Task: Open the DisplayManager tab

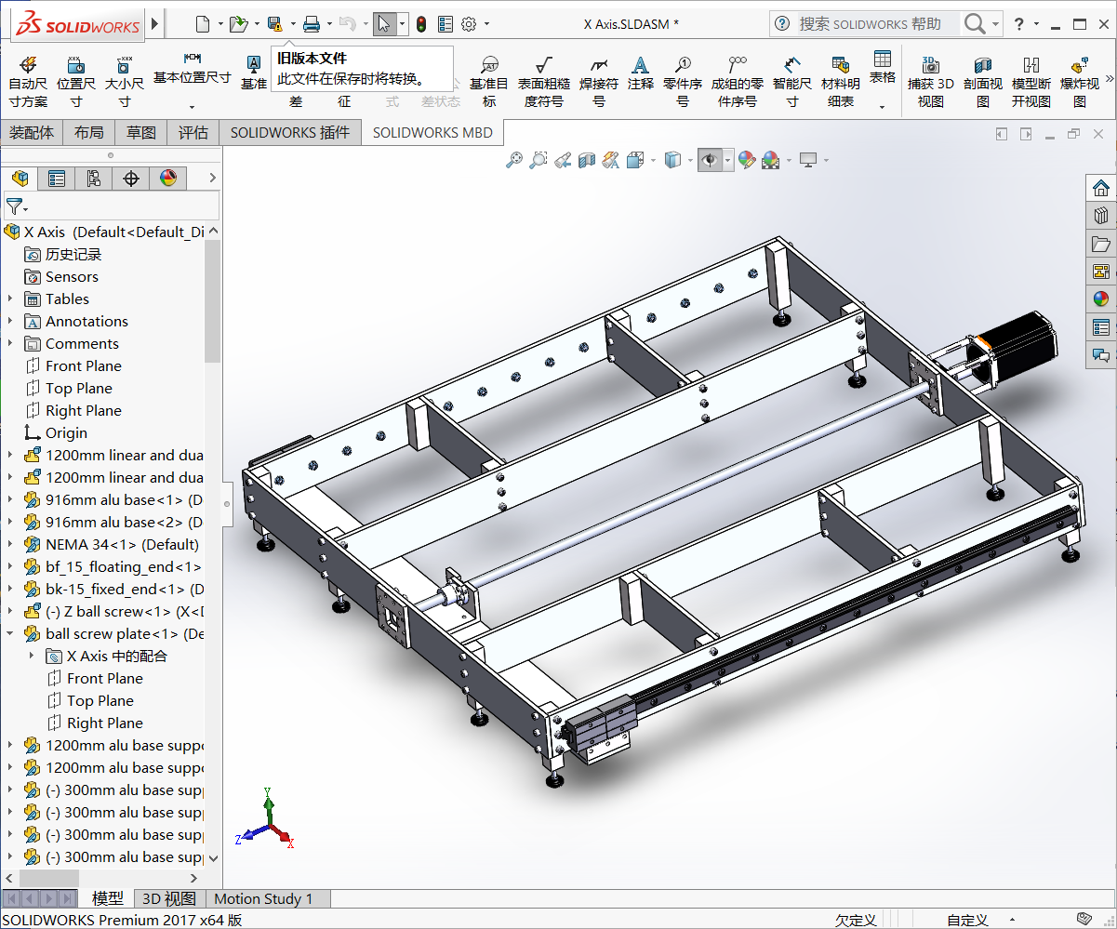Action: click(x=168, y=178)
